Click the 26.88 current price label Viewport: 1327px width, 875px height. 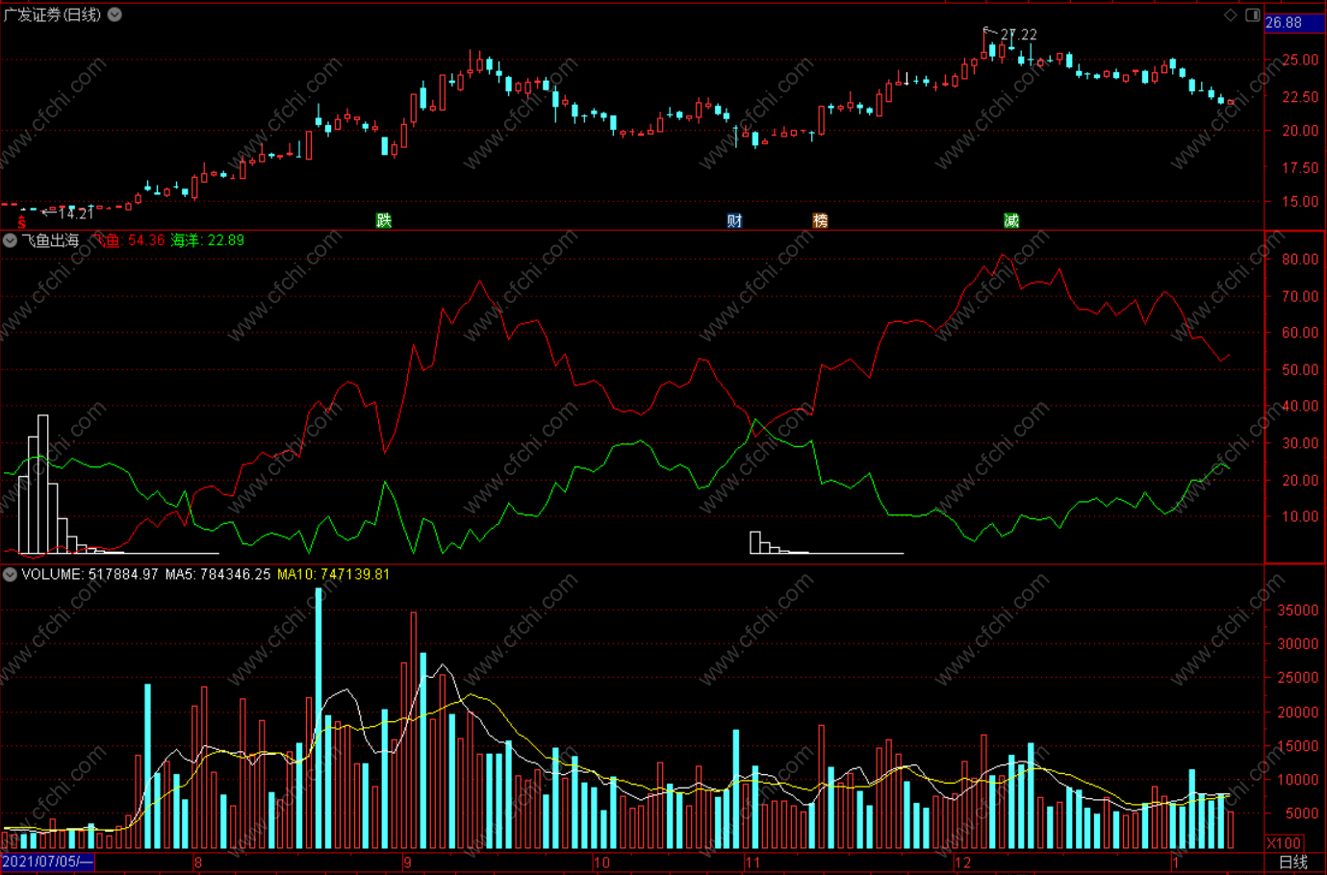coord(1284,22)
